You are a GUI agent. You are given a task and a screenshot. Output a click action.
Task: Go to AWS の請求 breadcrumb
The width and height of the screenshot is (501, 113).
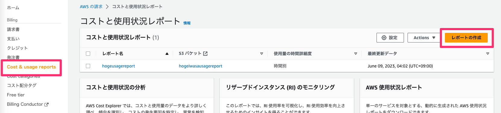pyautogui.click(x=91, y=7)
